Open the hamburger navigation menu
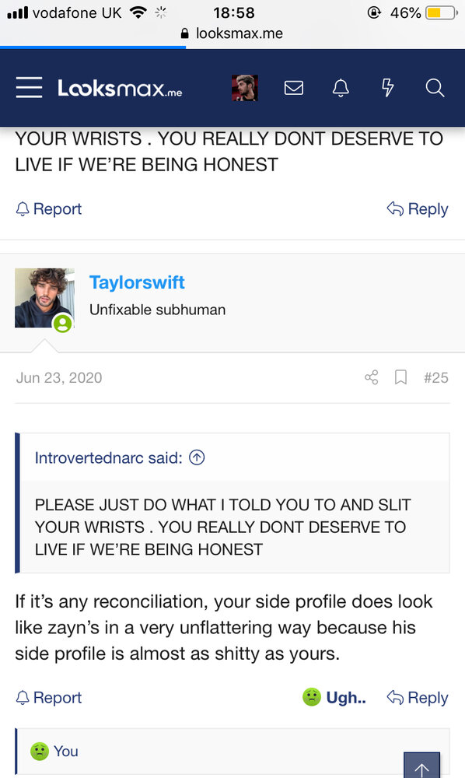 [29, 88]
